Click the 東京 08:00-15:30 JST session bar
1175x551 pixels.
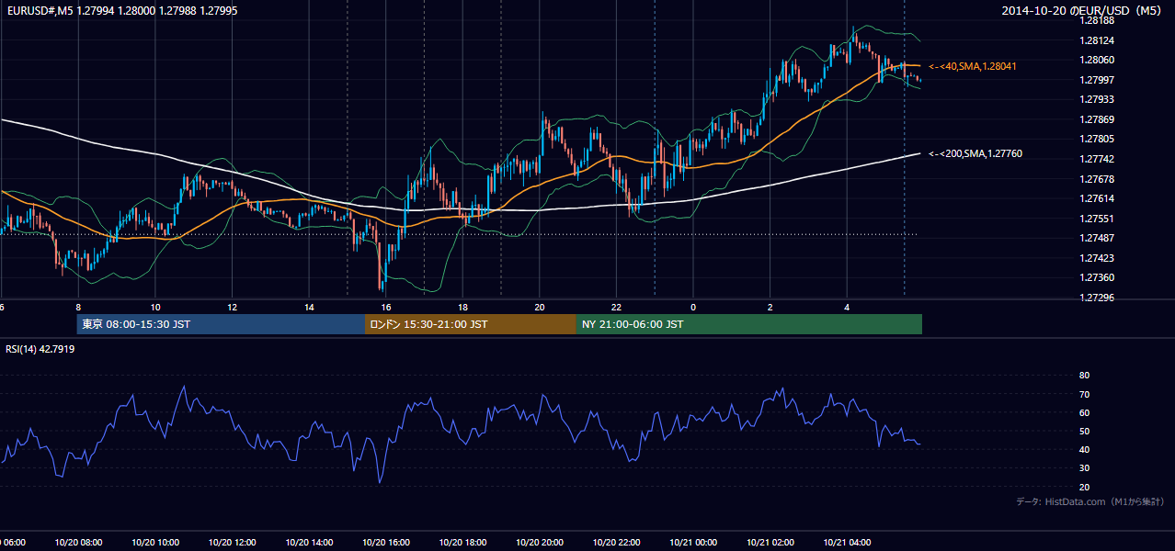(x=221, y=324)
